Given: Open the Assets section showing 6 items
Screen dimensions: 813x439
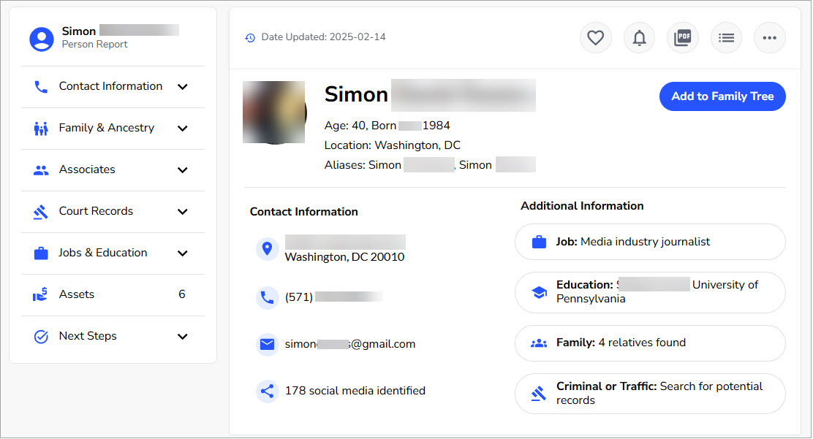Looking at the screenshot, I should [76, 294].
